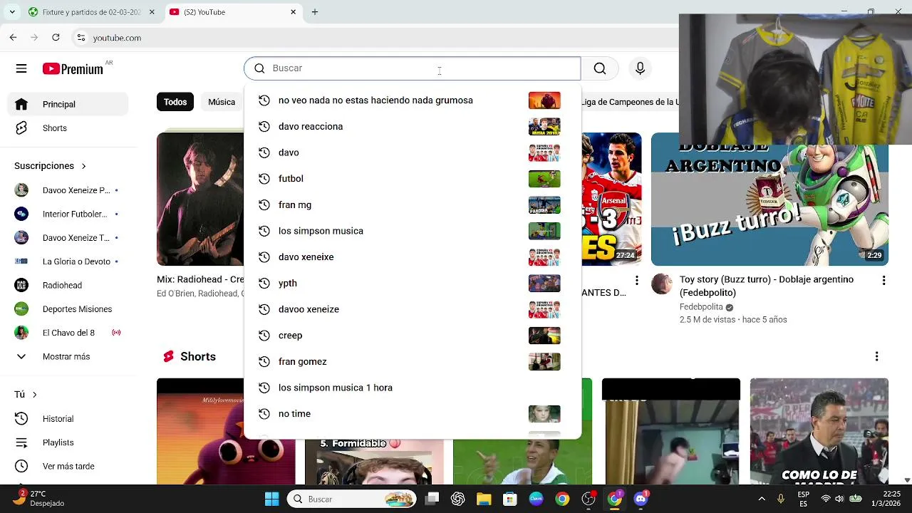This screenshot has width=912, height=513.
Task: Open the Mix: Radiohead video thumbnail
Action: click(200, 199)
